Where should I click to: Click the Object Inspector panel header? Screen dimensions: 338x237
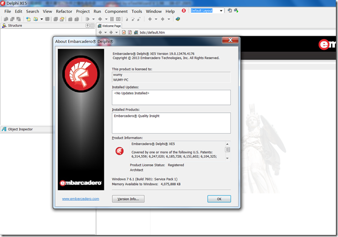click(27, 130)
